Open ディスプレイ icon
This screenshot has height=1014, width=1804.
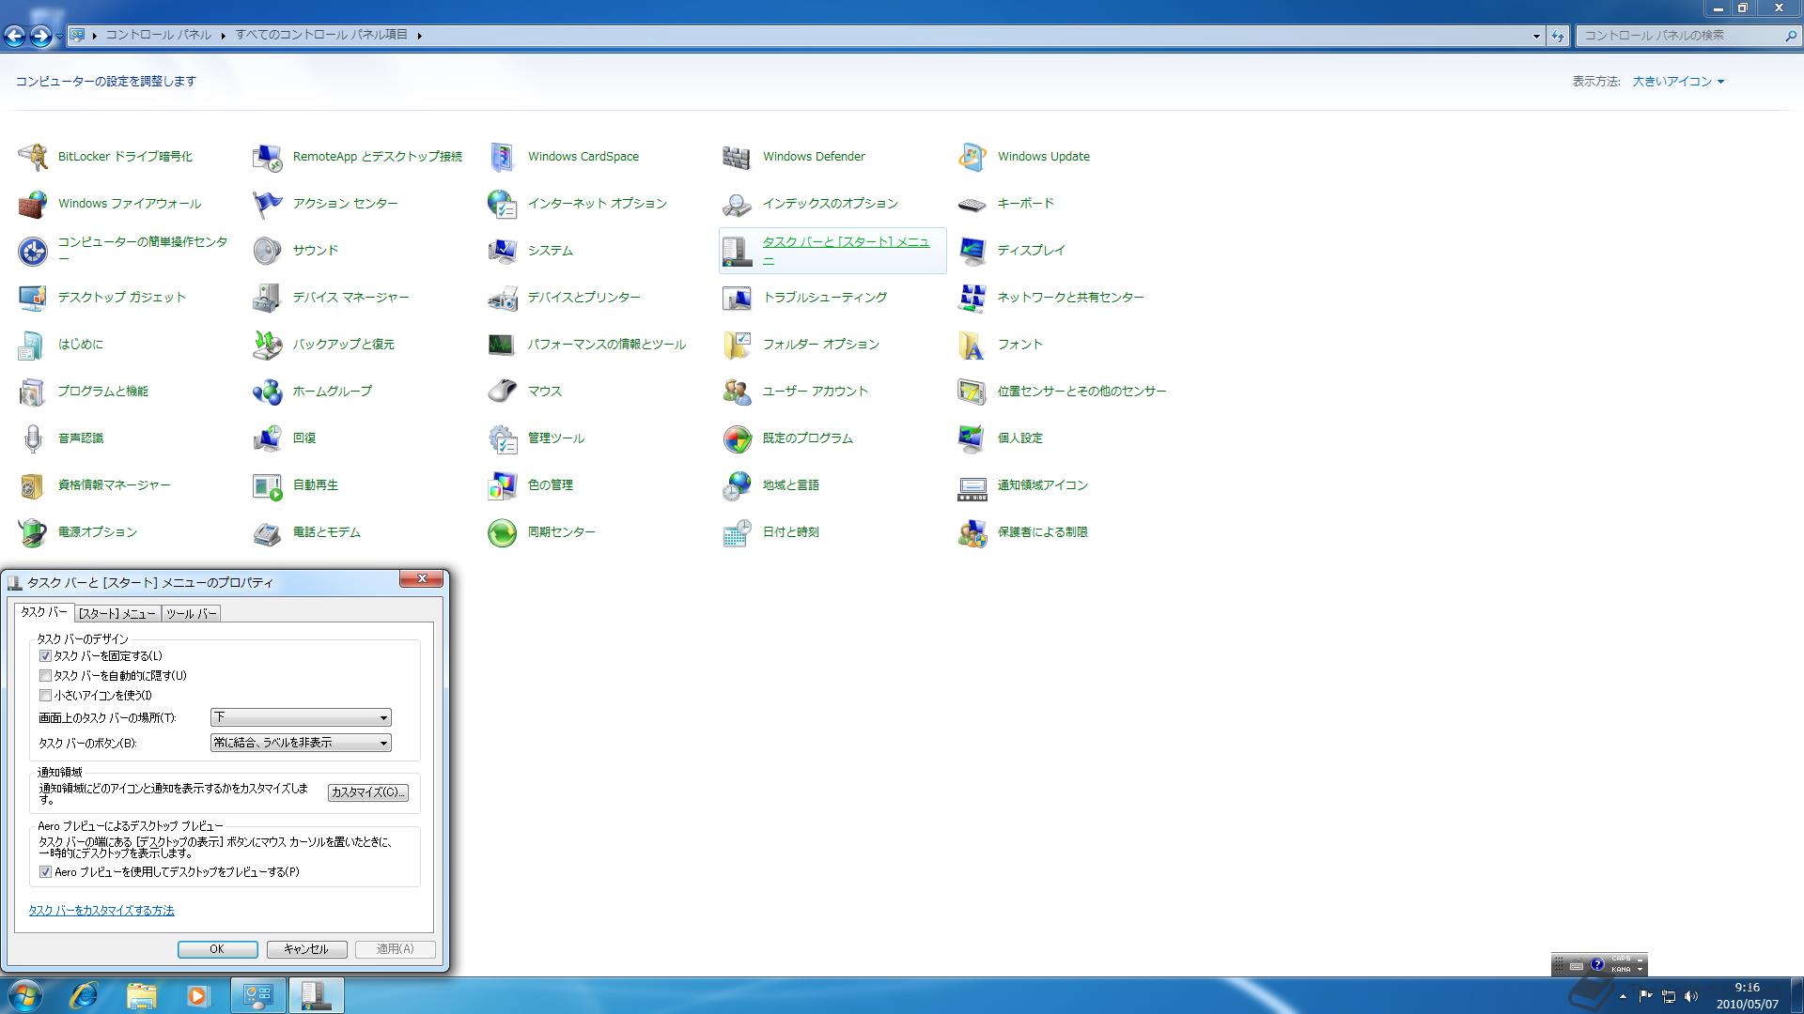[972, 251]
